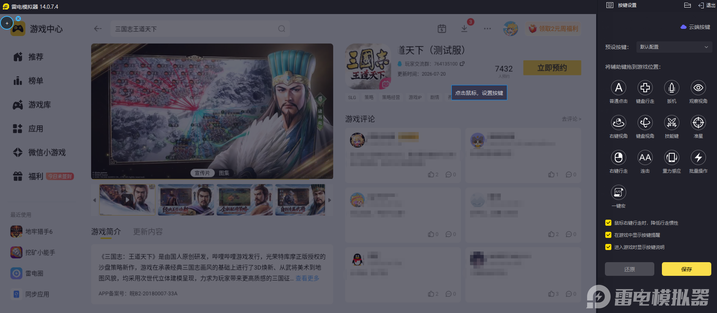Play the video thumbnail in screenshot strip
This screenshot has width=717, height=313.
point(127,200)
